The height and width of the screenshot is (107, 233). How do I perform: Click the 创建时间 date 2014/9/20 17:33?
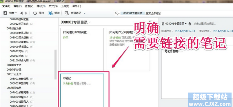[185, 31]
